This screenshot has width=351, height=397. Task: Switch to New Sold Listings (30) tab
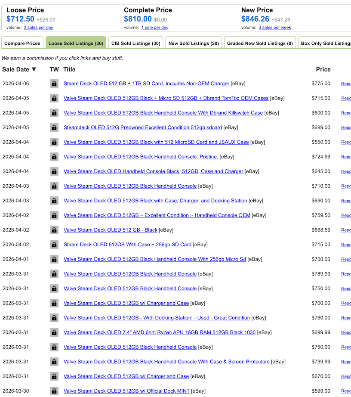[x=194, y=43]
